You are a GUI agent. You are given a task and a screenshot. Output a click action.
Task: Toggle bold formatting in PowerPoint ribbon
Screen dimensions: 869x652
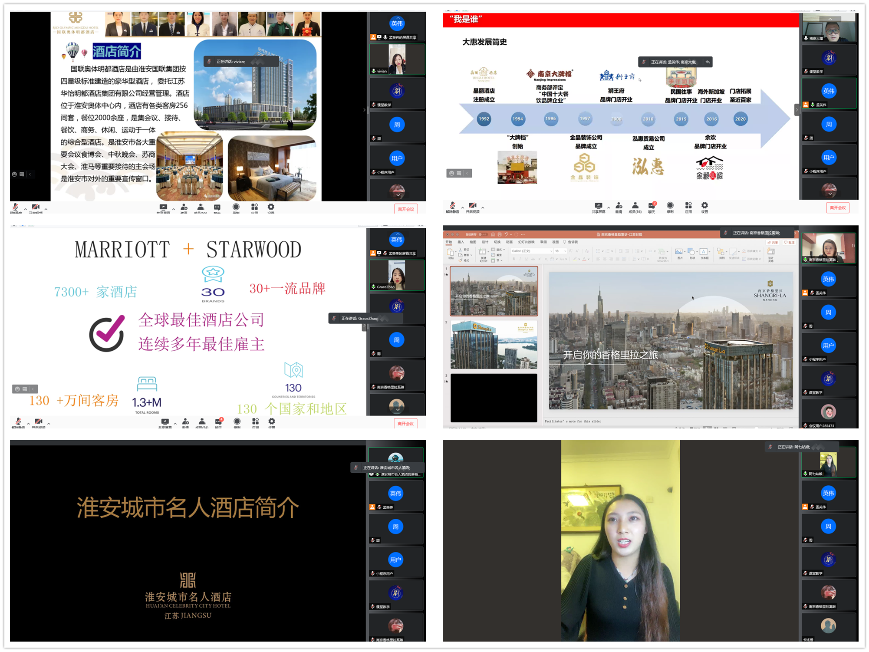[x=513, y=259]
